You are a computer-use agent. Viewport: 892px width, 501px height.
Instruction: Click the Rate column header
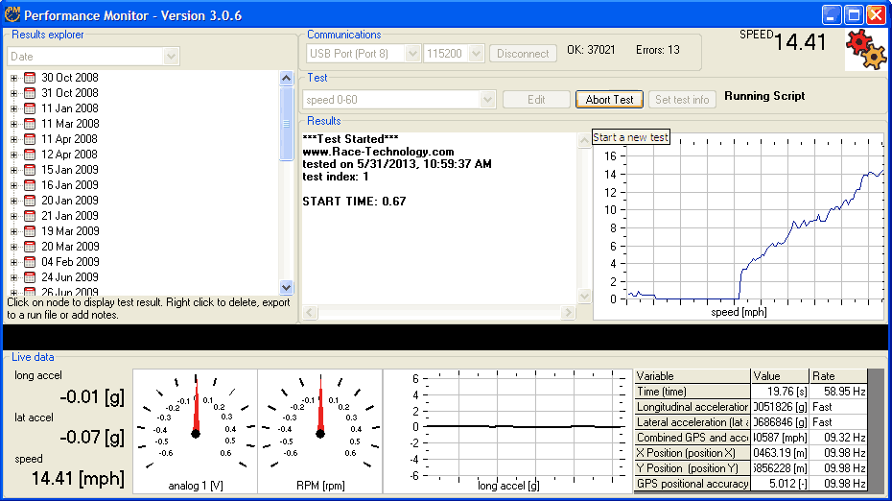836,376
